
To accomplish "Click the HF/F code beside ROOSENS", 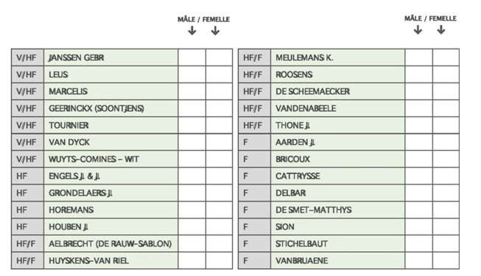I will click(254, 74).
